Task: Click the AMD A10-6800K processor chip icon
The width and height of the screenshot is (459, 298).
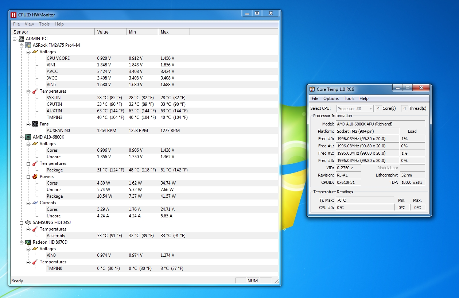Action: [28, 137]
